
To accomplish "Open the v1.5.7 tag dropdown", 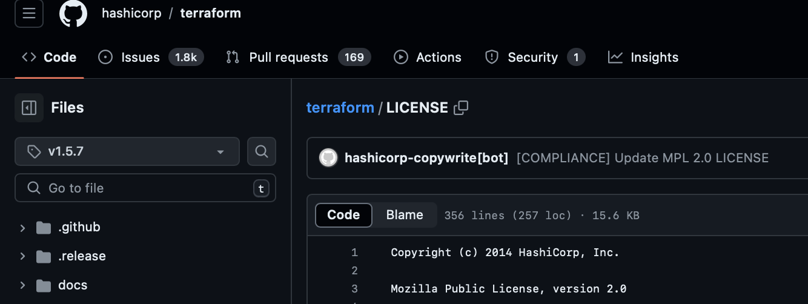I will click(127, 151).
